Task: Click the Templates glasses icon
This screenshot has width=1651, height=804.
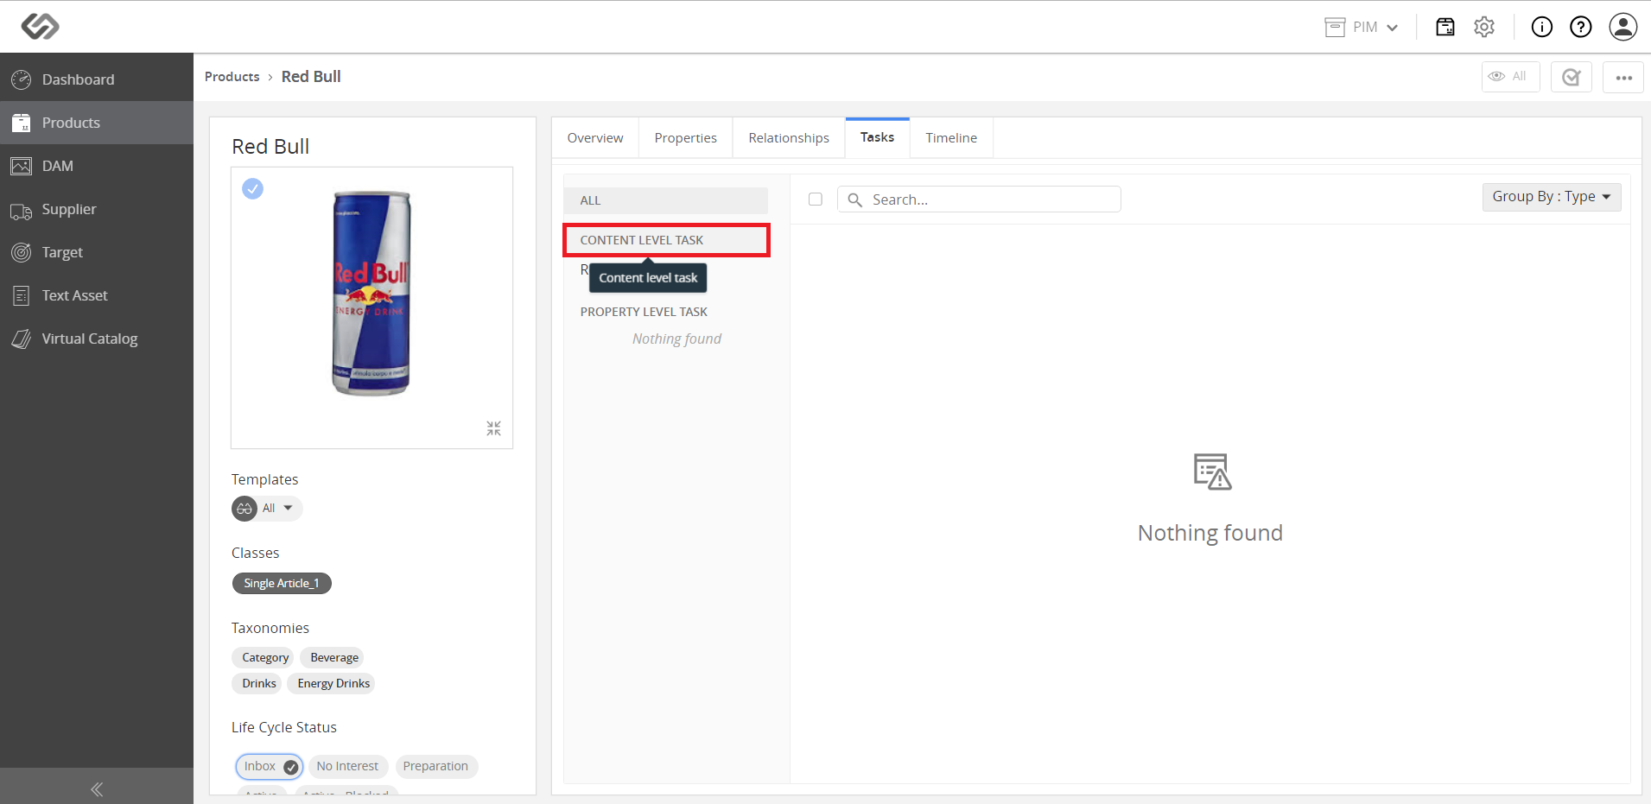Action: (244, 509)
